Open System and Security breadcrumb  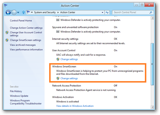45,12
